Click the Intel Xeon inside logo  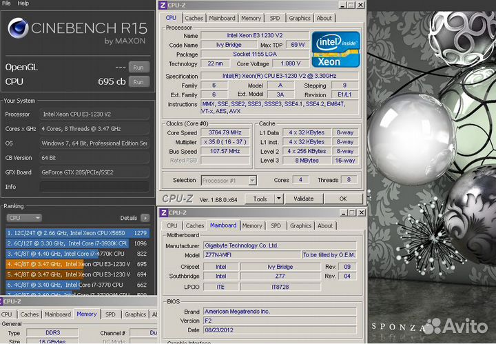336,49
